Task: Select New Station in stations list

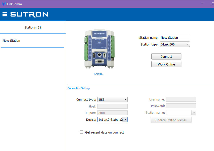Action: tap(33, 40)
